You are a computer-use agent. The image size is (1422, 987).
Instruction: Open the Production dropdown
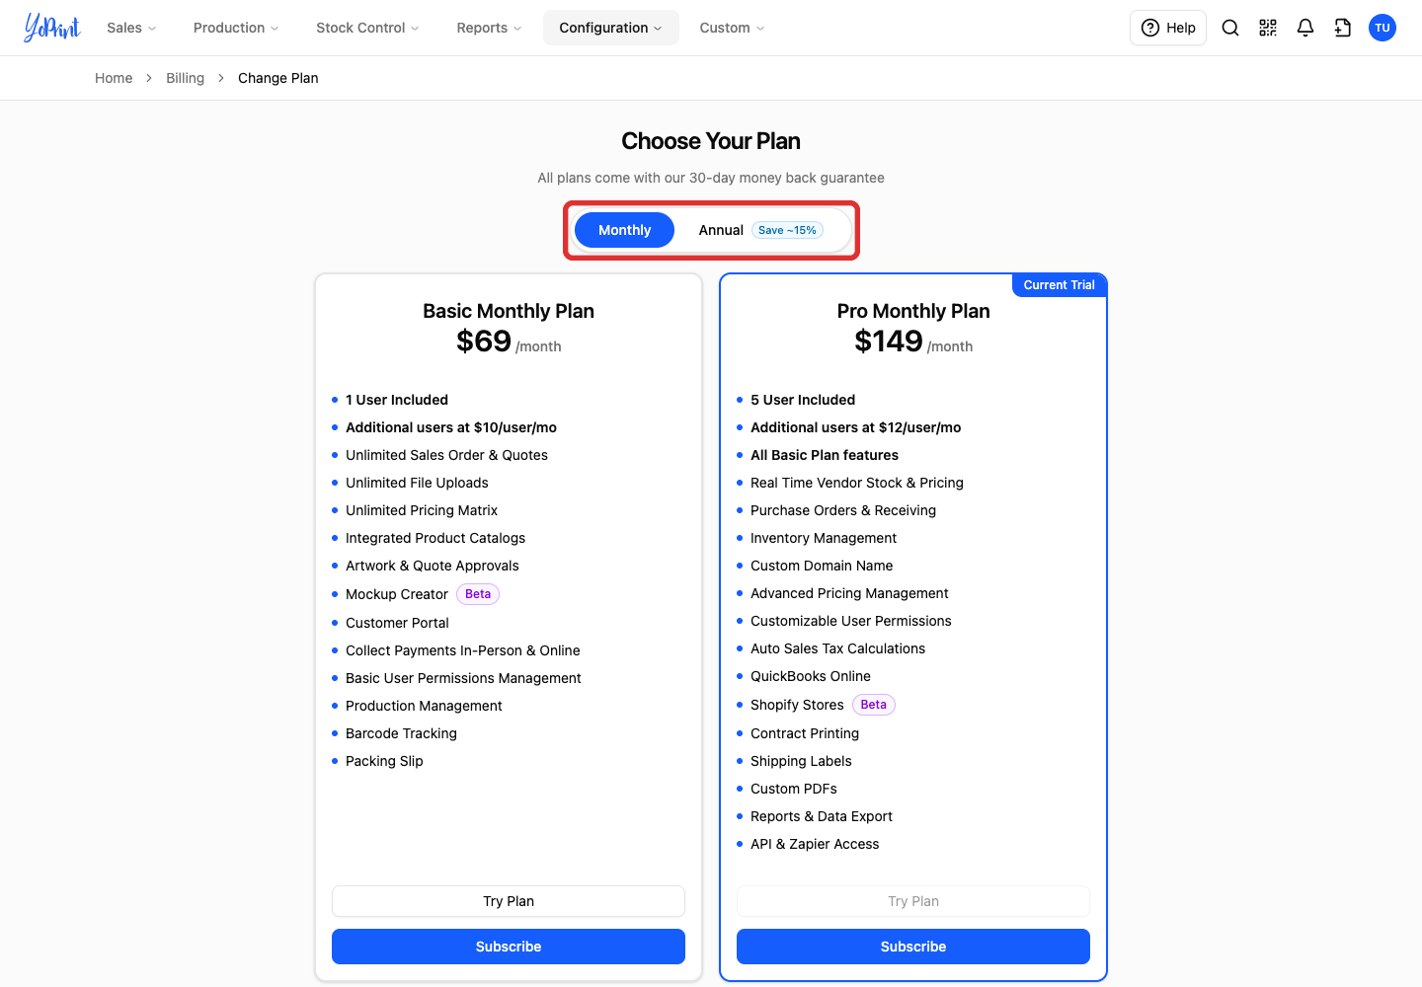tap(236, 28)
